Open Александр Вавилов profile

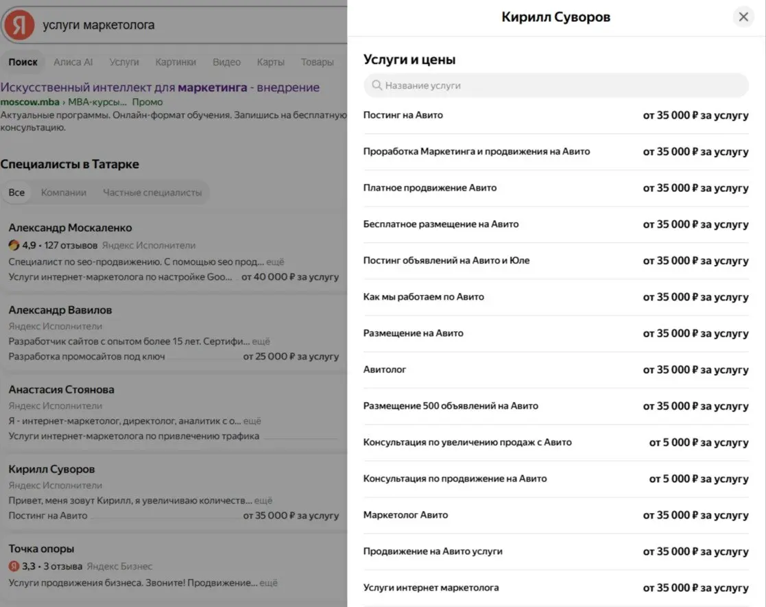(x=60, y=310)
